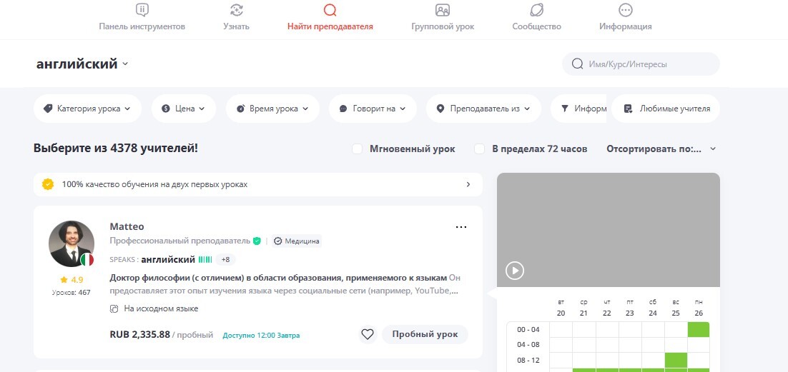Enable the Мгновенный урок checkbox

(358, 149)
